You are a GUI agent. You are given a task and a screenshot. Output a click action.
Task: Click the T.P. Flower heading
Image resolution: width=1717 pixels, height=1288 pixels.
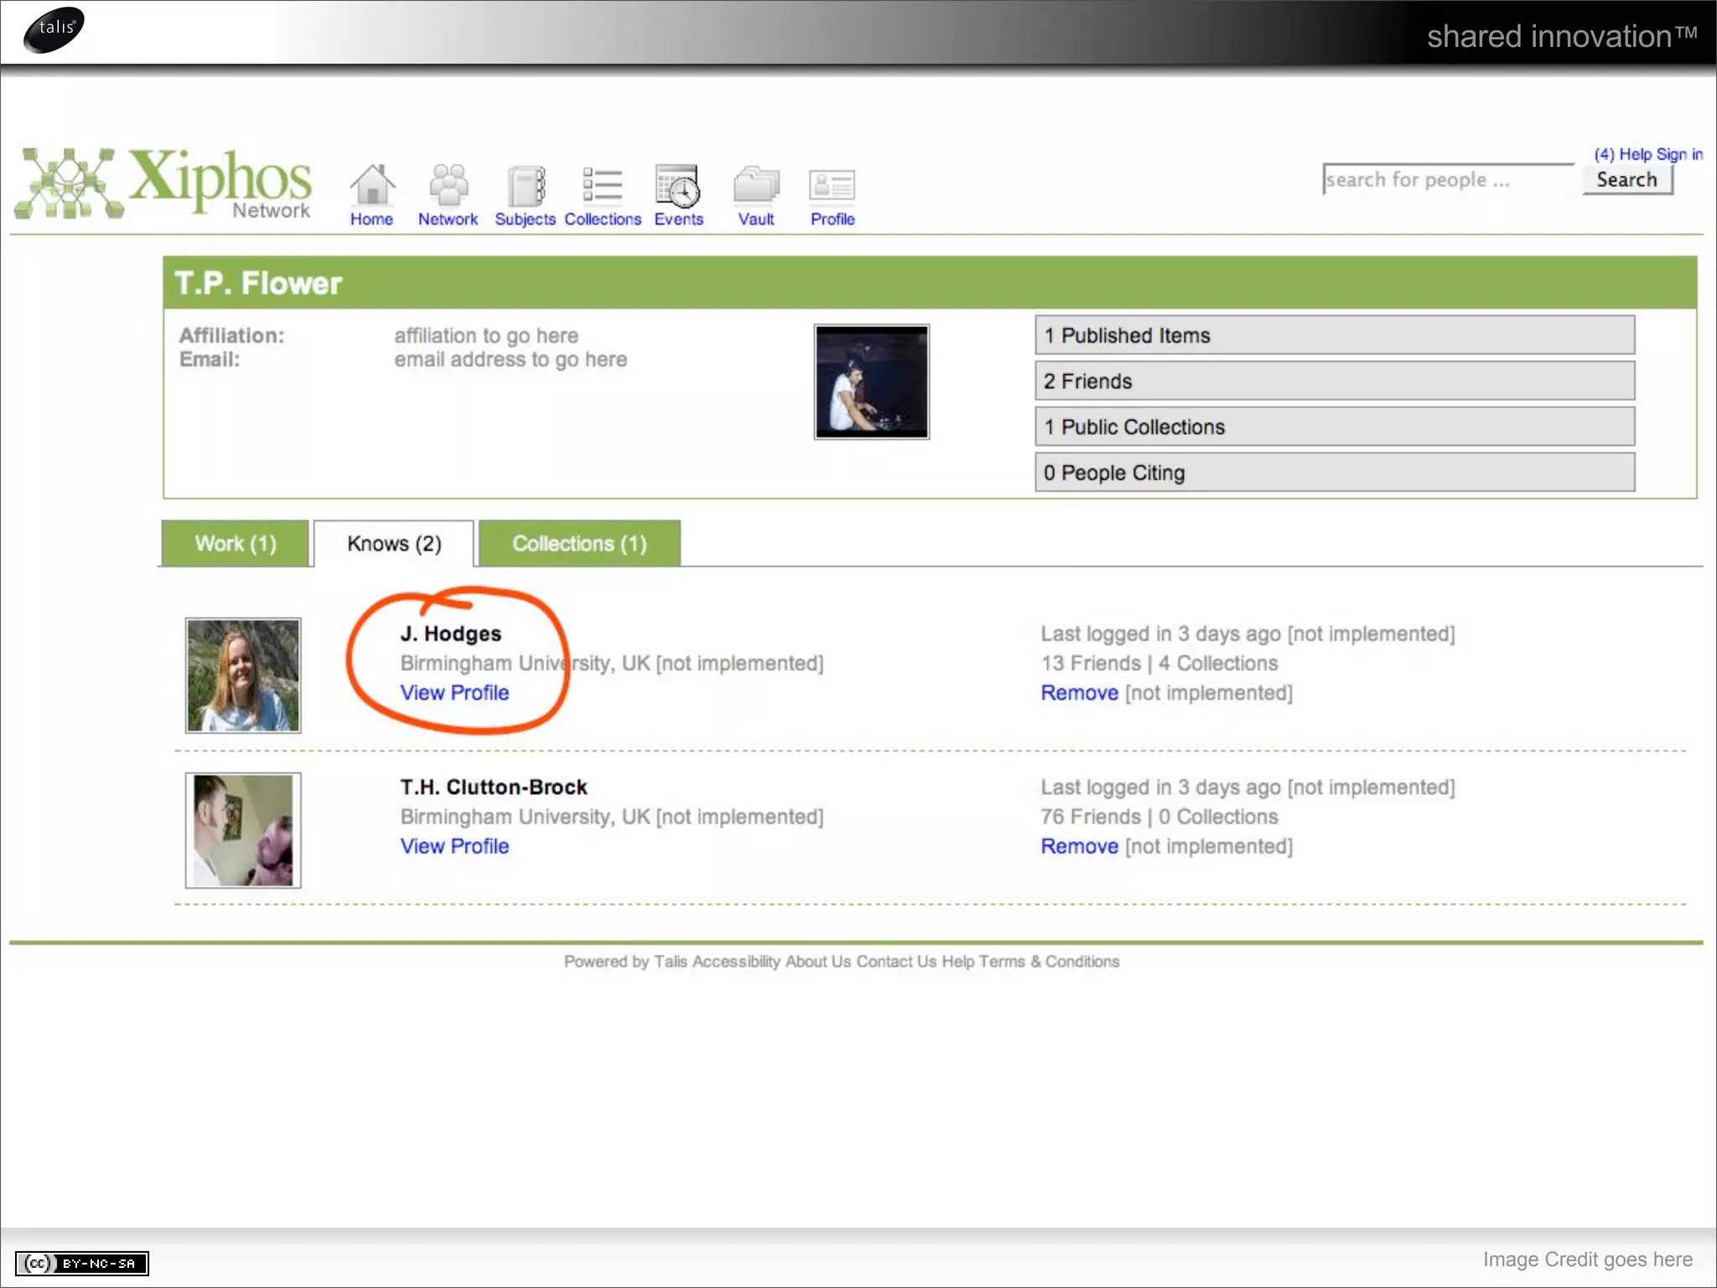pos(258,283)
